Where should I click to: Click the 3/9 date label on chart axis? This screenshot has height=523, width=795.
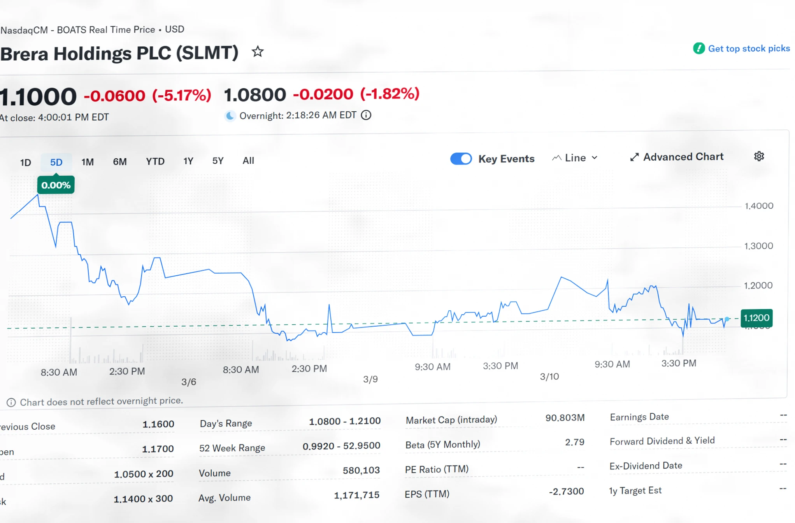coord(370,379)
